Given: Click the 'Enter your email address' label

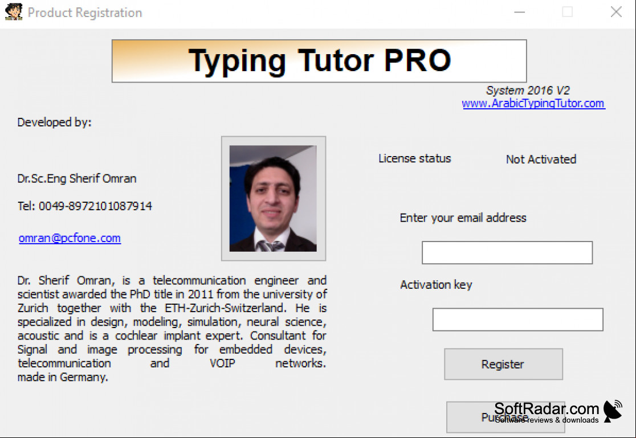Looking at the screenshot, I should pos(463,218).
